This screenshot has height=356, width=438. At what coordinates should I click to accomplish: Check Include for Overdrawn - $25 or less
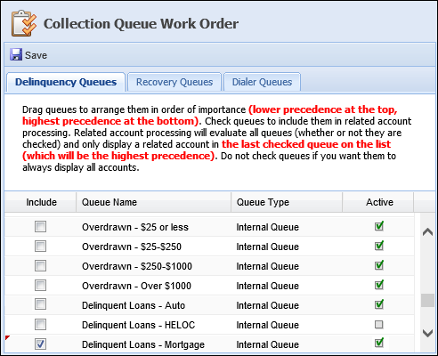click(40, 227)
